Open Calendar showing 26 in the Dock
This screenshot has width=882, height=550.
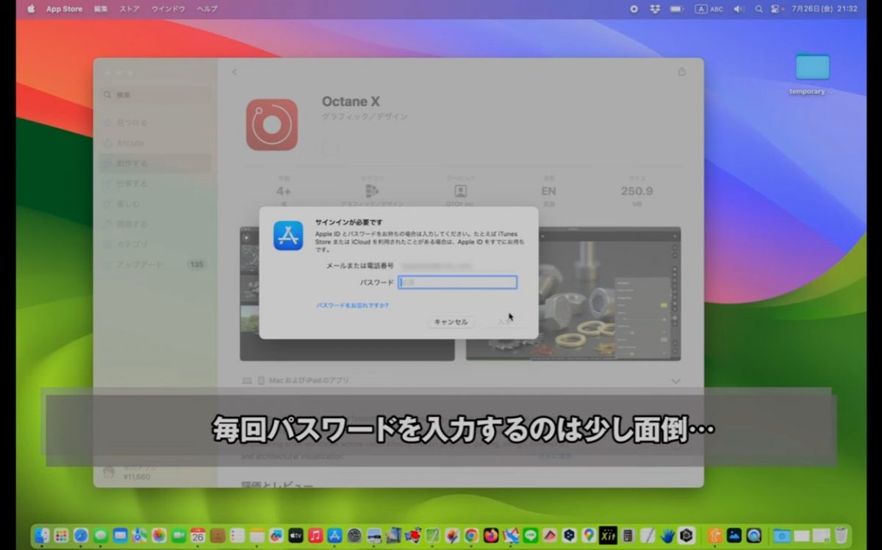coord(198,535)
